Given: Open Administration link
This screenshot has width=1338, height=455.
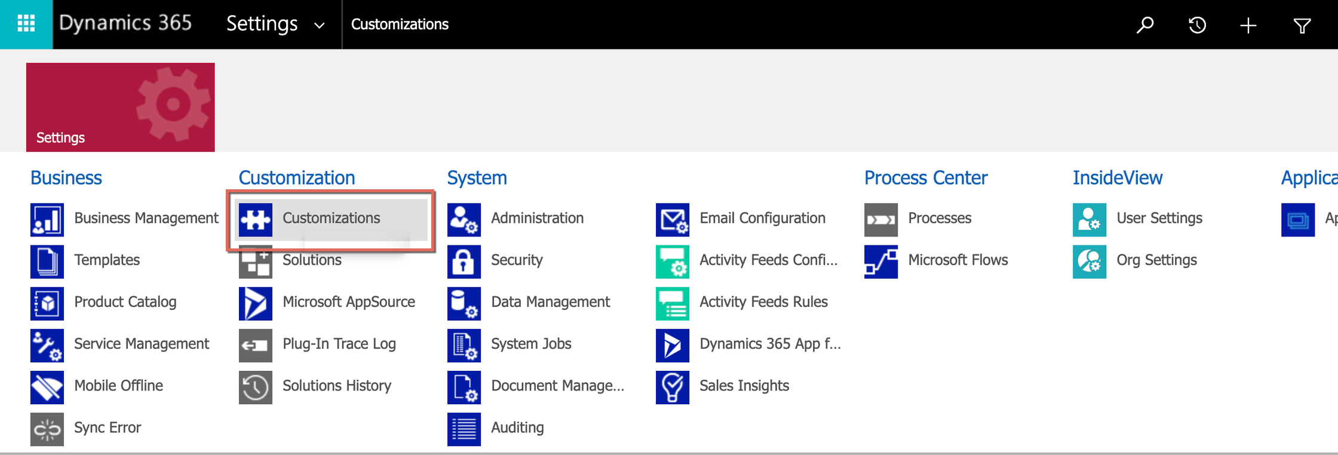Looking at the screenshot, I should pos(538,218).
